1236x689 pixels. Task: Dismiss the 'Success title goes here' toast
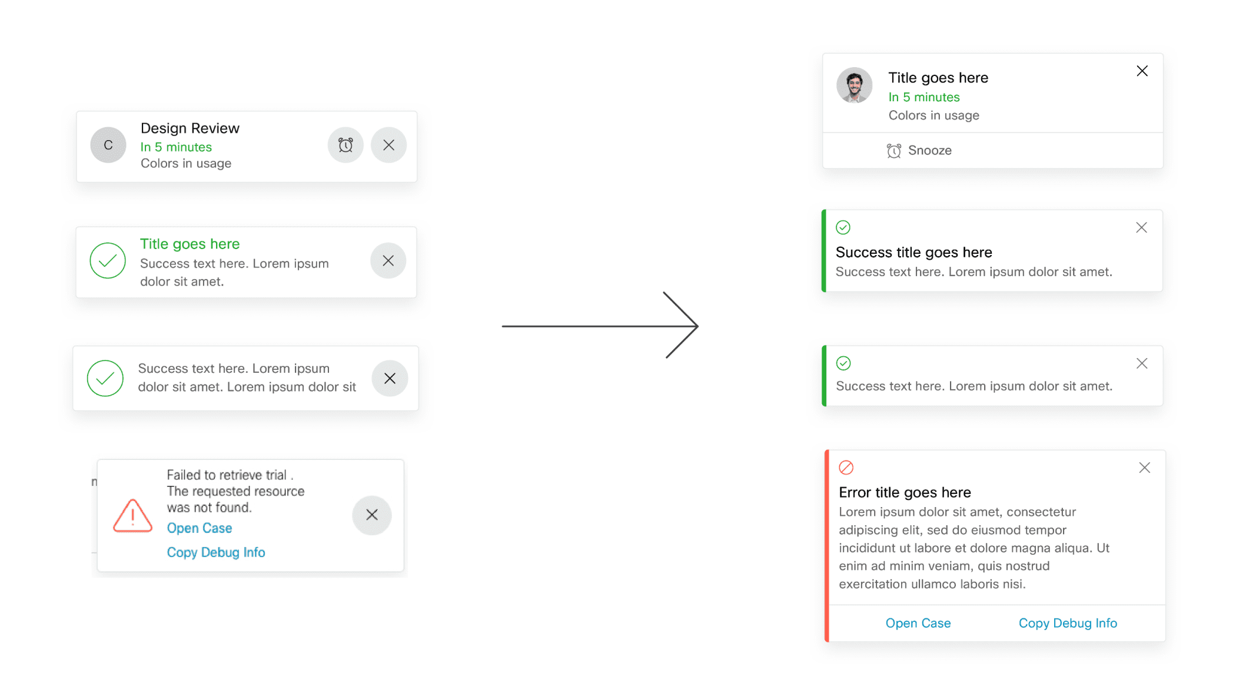click(x=1142, y=228)
